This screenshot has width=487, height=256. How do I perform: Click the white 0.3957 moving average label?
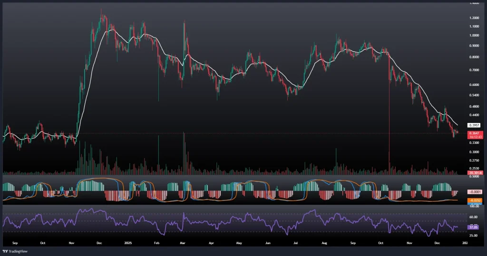point(473,125)
